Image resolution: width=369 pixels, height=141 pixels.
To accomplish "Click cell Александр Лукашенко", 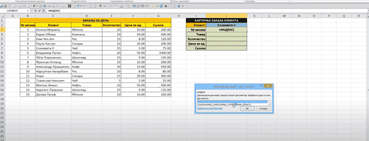I will [53, 67].
